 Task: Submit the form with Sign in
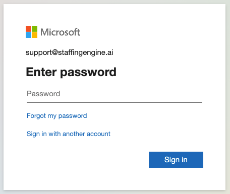pyautogui.click(x=176, y=160)
